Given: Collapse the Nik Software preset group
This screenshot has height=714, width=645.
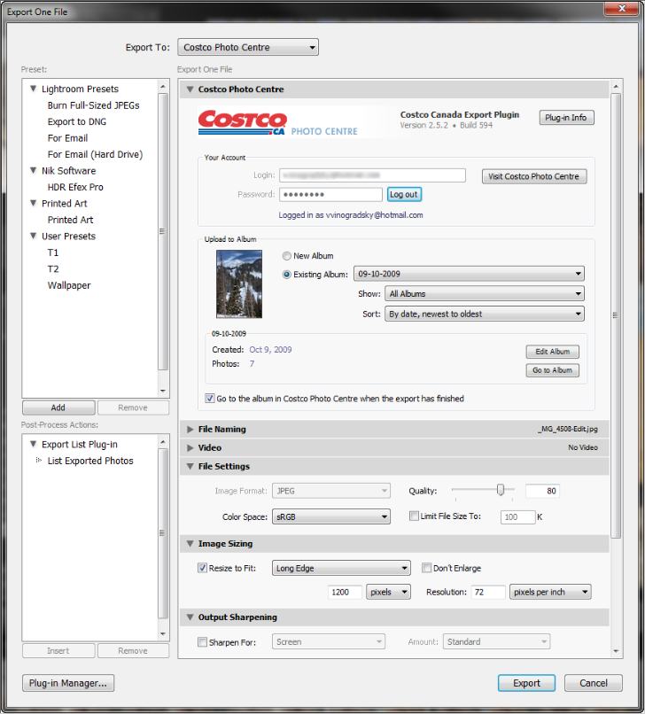Looking at the screenshot, I should click(x=34, y=170).
